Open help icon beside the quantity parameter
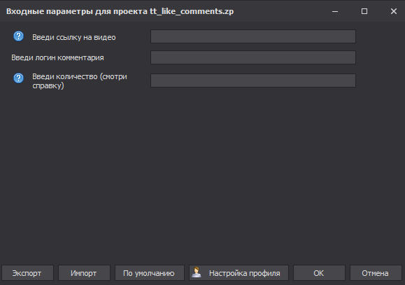405x285 pixels. coord(18,78)
